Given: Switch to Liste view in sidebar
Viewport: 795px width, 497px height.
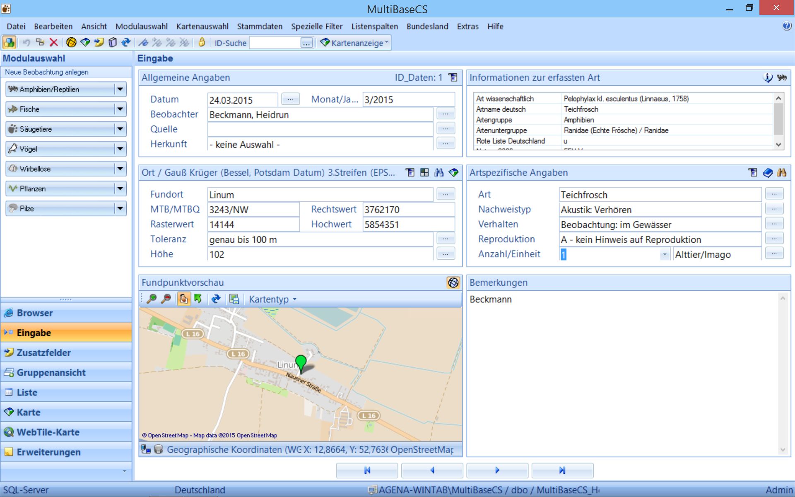Looking at the screenshot, I should point(66,392).
